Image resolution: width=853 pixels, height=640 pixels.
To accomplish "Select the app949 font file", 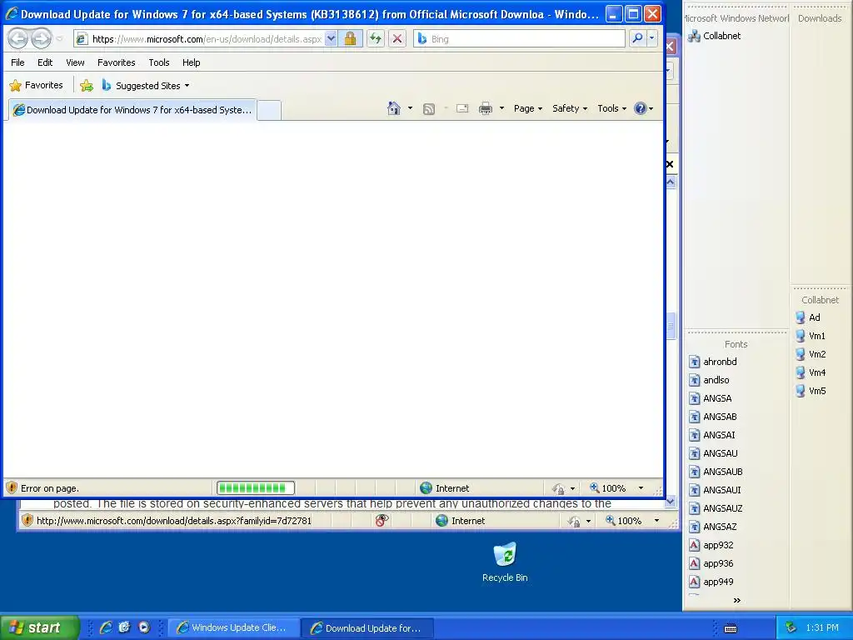I will point(711,582).
